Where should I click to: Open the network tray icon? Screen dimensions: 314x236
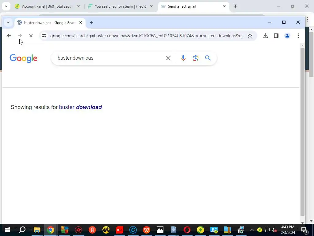point(267,230)
